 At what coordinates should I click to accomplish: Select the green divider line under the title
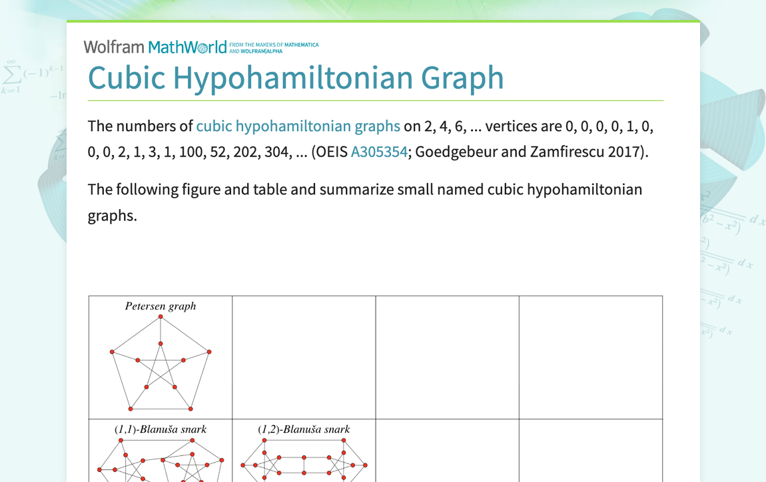click(x=375, y=99)
